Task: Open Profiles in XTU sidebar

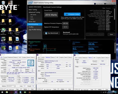Action: [x=31, y=27]
